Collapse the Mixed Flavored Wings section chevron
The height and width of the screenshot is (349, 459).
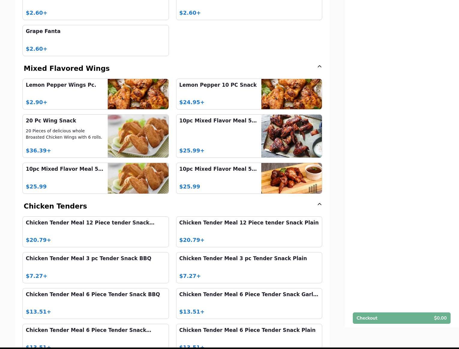[319, 67]
